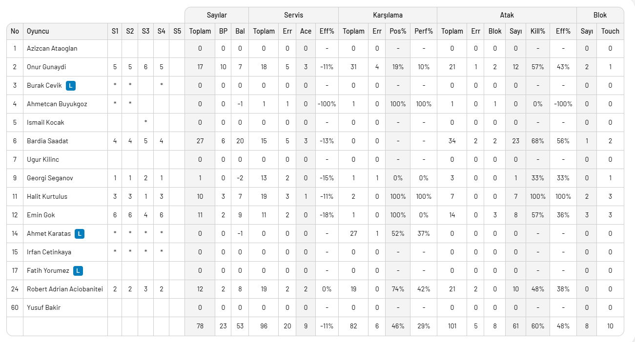Click the S5 set column header
635x342 pixels.
click(x=177, y=31)
